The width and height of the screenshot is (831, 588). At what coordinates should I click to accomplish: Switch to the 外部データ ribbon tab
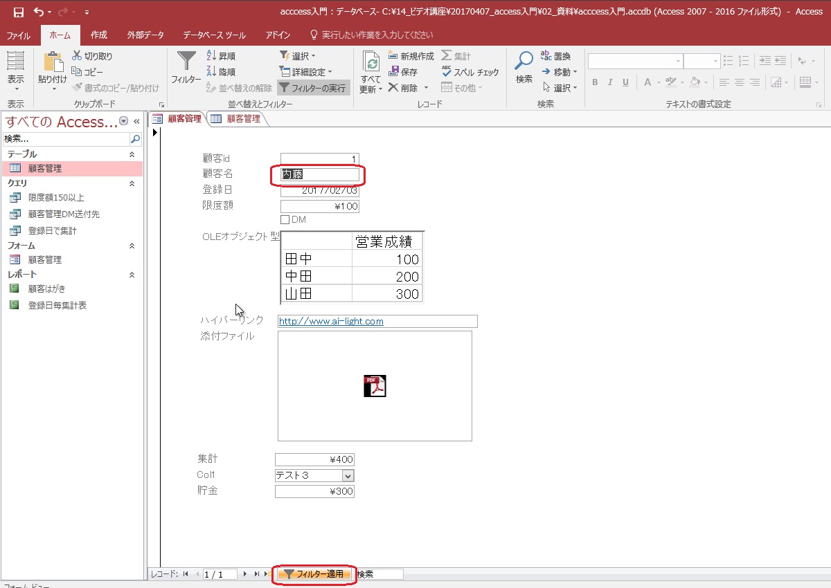tap(145, 35)
